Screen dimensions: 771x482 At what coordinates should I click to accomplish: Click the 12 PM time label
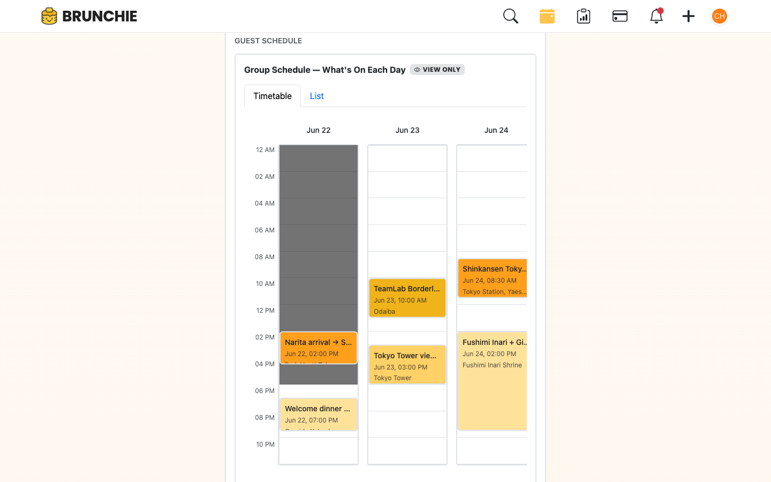point(265,311)
